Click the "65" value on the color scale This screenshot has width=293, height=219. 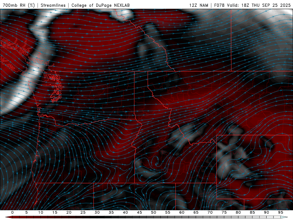(x=196, y=212)
